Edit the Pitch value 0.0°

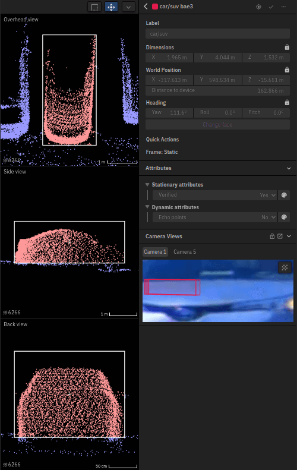(266, 112)
